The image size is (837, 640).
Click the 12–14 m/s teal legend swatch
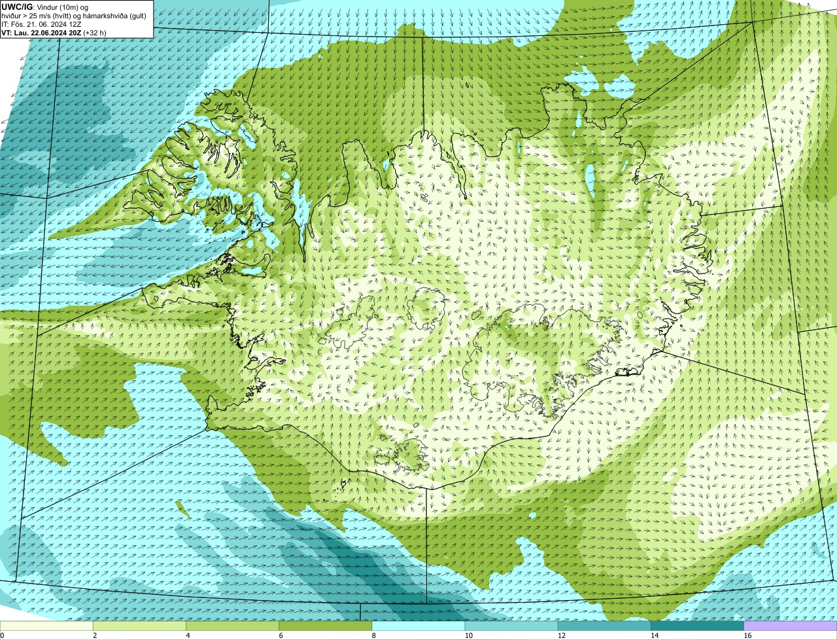[604, 626]
